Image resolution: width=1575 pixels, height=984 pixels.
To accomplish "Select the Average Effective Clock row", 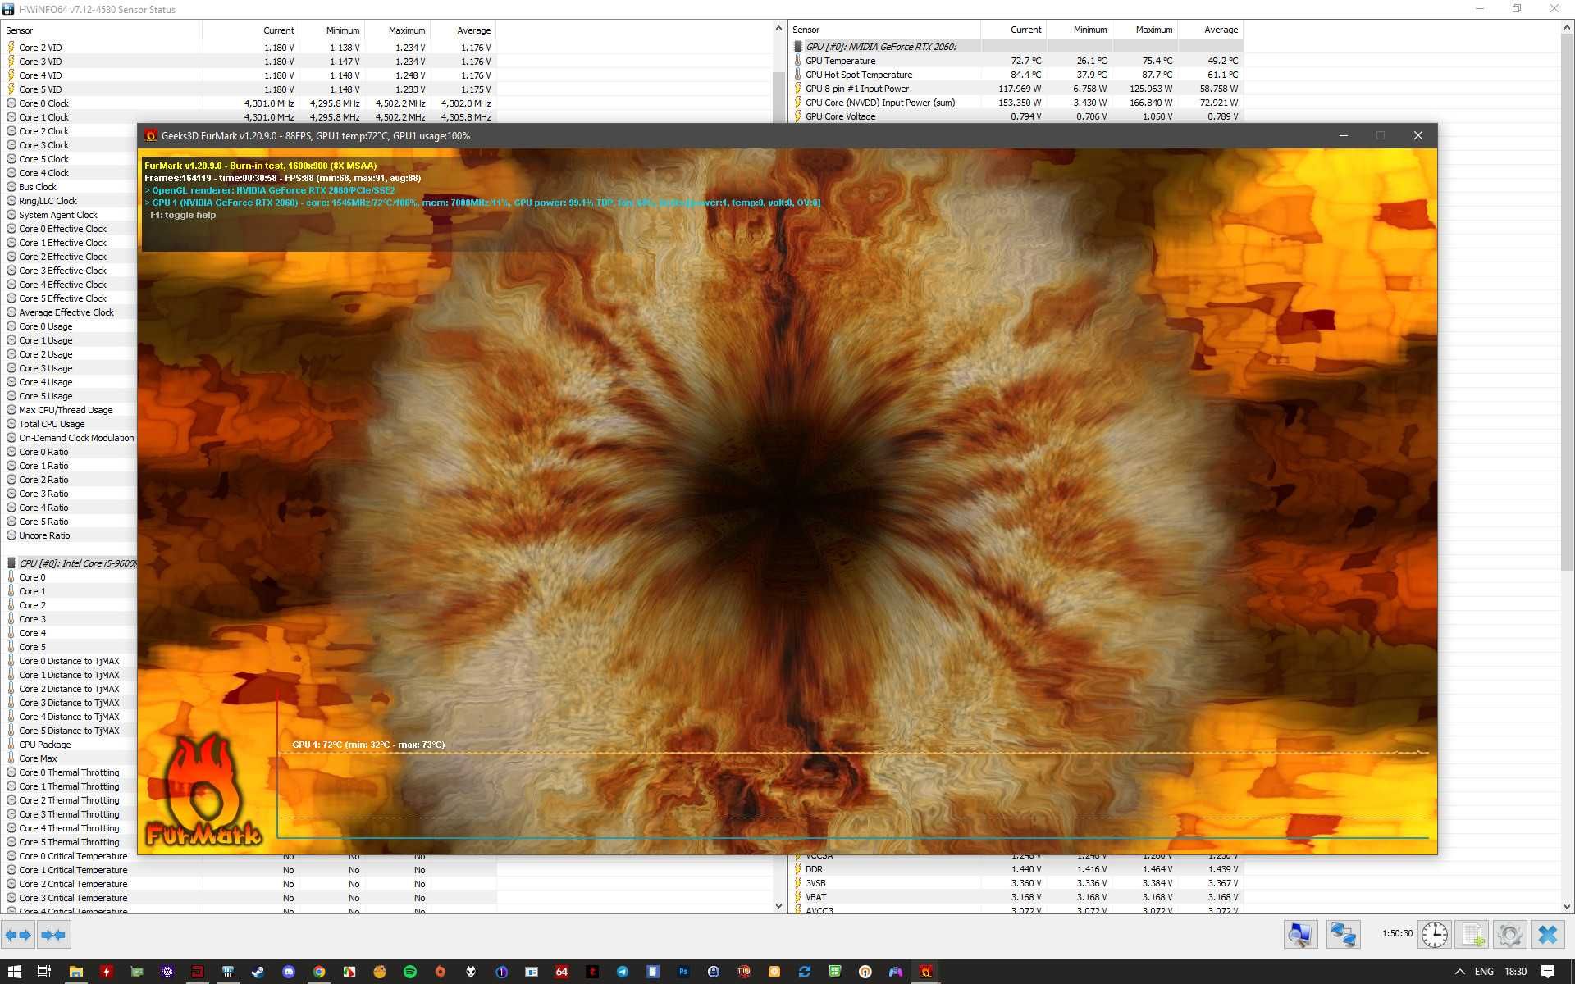I will pos(70,312).
